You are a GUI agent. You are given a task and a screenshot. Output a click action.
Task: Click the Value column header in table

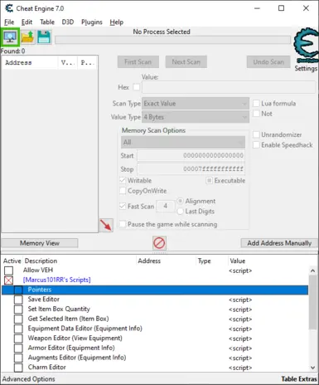click(238, 261)
